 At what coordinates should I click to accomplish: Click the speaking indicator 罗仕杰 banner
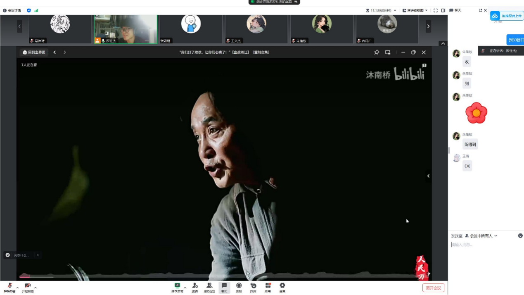point(501,51)
